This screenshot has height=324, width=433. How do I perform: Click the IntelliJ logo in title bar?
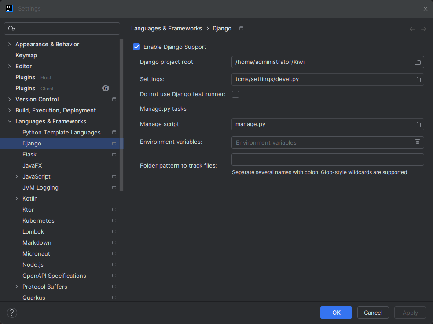click(9, 8)
